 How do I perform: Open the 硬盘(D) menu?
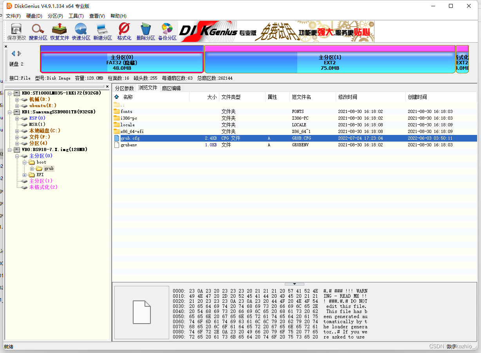pos(34,16)
